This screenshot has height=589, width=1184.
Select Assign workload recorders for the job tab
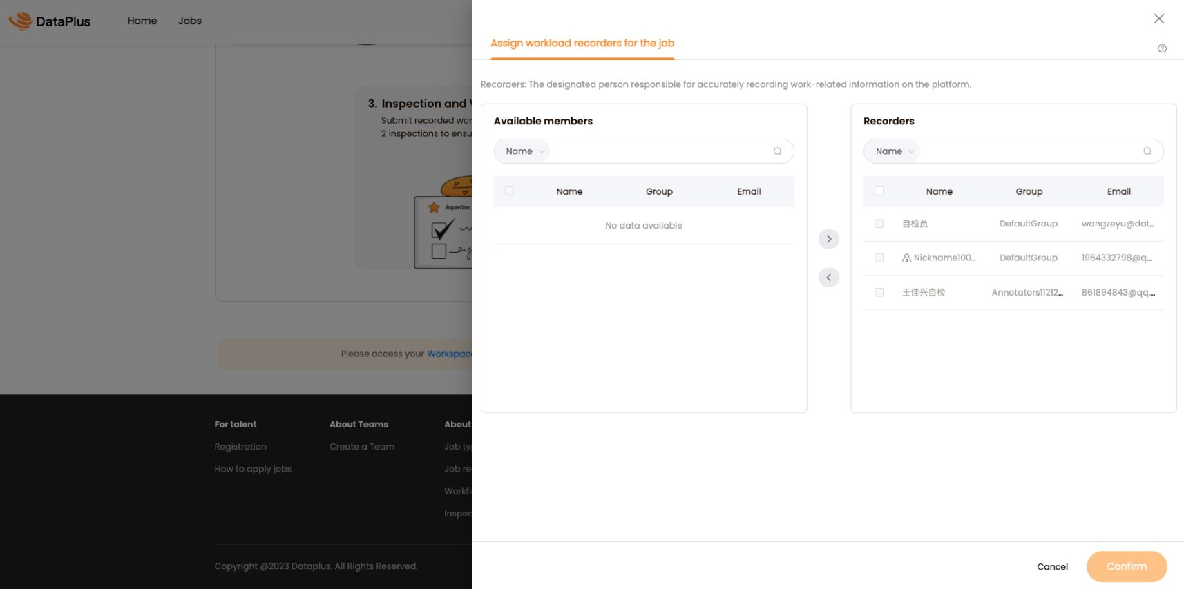tap(582, 43)
